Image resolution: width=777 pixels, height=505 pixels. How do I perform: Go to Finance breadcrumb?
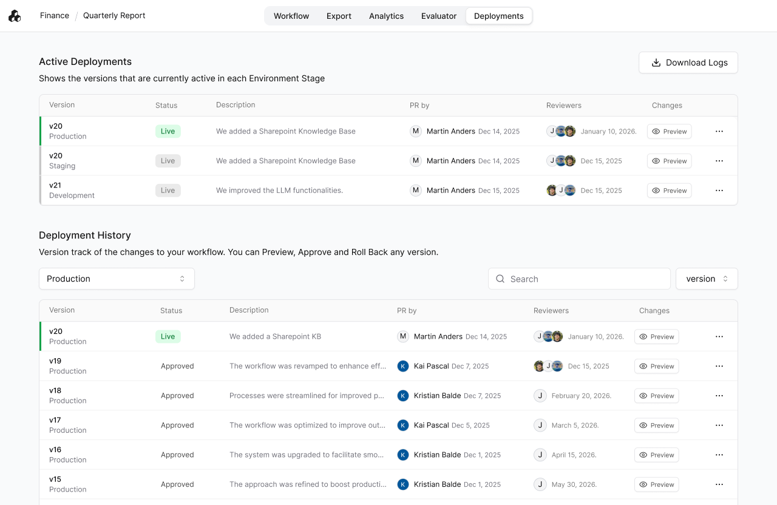tap(55, 16)
